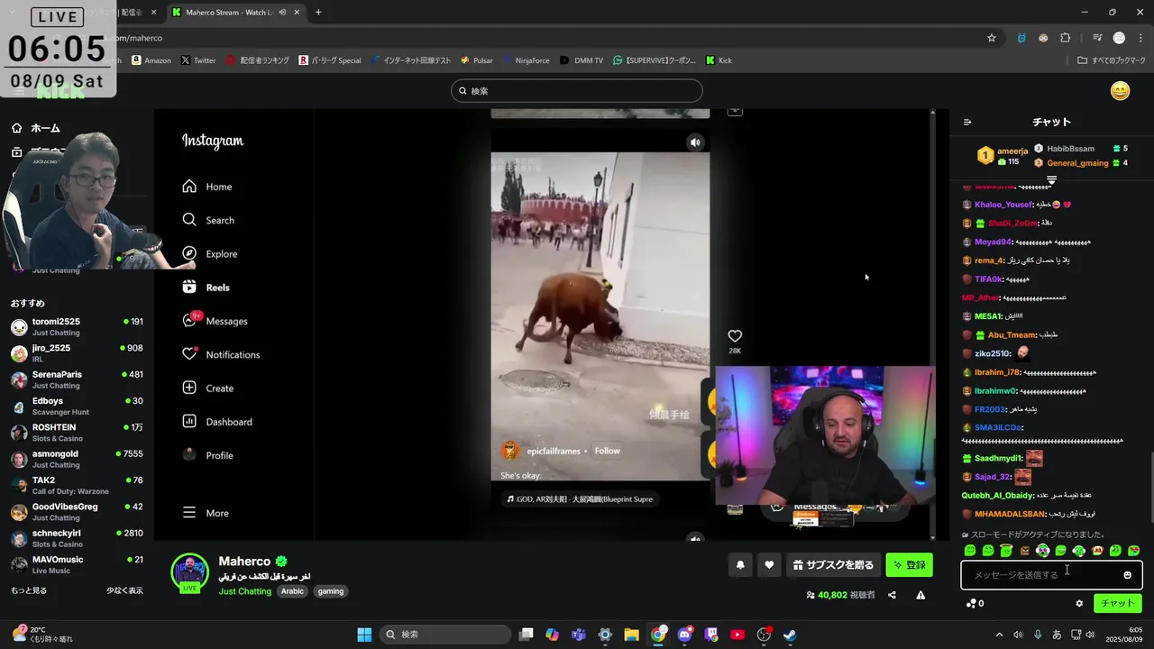Click the green 登録 subscribe button
This screenshot has width=1154, height=649.
(909, 565)
